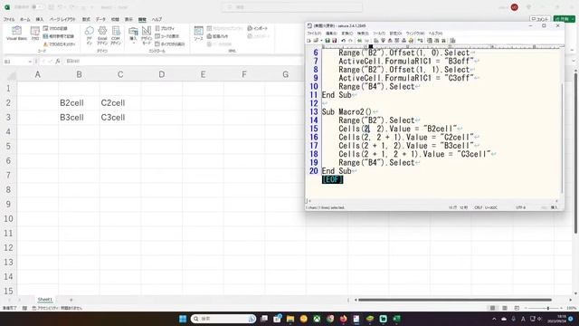Open the Visual Basic editor from the ribbon
This screenshot has height=326, width=579.
coord(16,34)
